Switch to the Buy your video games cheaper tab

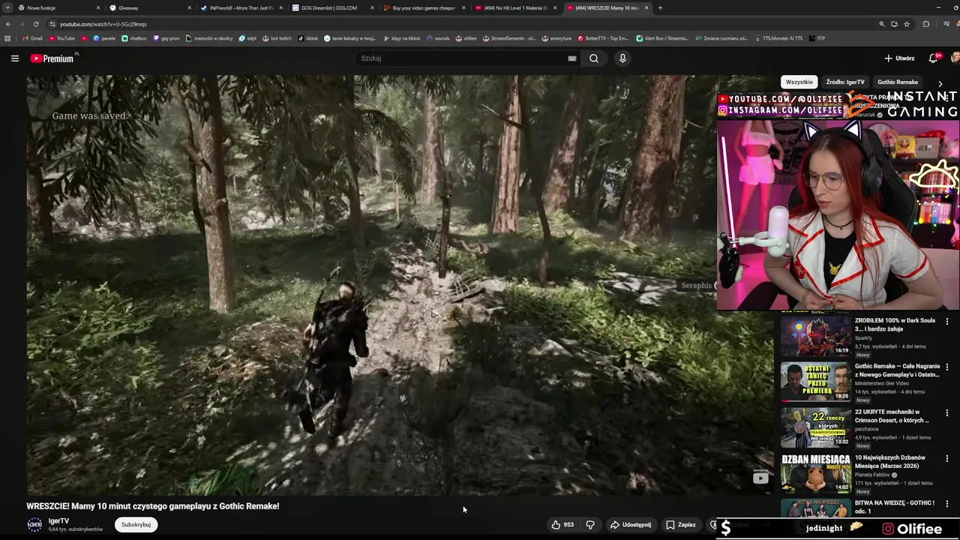(x=424, y=7)
